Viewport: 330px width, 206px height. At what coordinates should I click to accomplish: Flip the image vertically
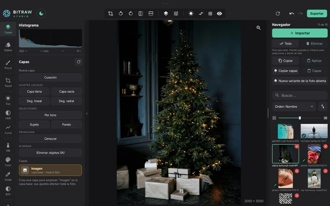click(151, 13)
